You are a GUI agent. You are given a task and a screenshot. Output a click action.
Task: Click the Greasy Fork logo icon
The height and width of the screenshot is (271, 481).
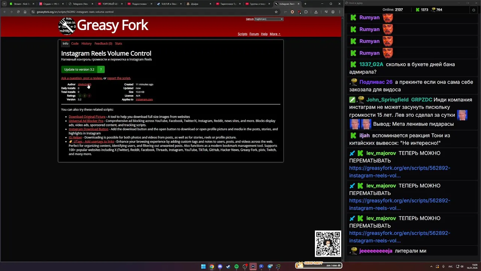[67, 26]
